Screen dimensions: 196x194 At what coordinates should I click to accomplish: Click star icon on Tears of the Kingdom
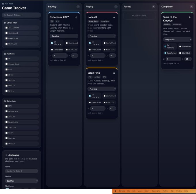point(164,59)
